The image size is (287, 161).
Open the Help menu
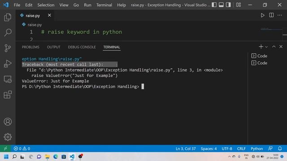click(x=122, y=5)
